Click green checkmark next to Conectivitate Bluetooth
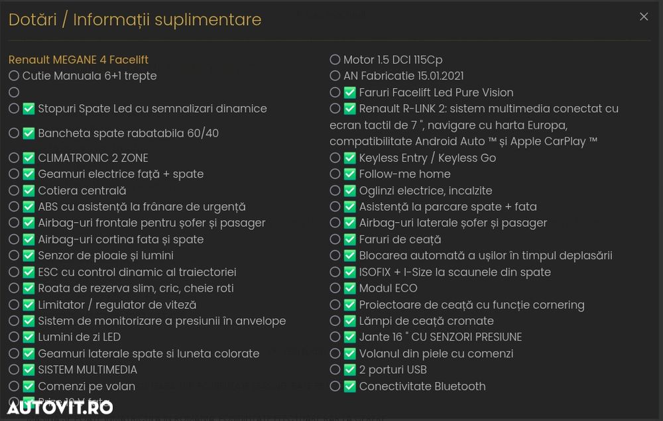This screenshot has width=663, height=421. [349, 387]
